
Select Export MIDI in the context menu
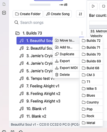(x=66, y=68)
